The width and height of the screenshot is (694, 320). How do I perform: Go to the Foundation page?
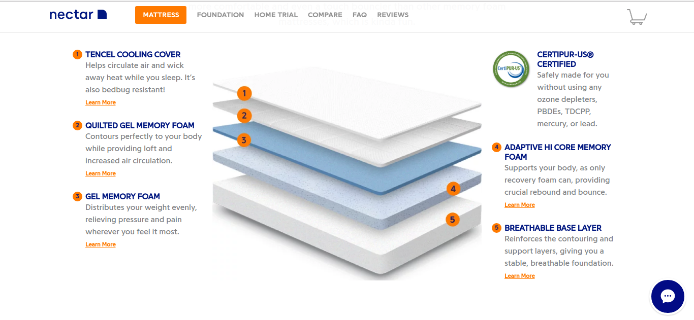pyautogui.click(x=220, y=15)
